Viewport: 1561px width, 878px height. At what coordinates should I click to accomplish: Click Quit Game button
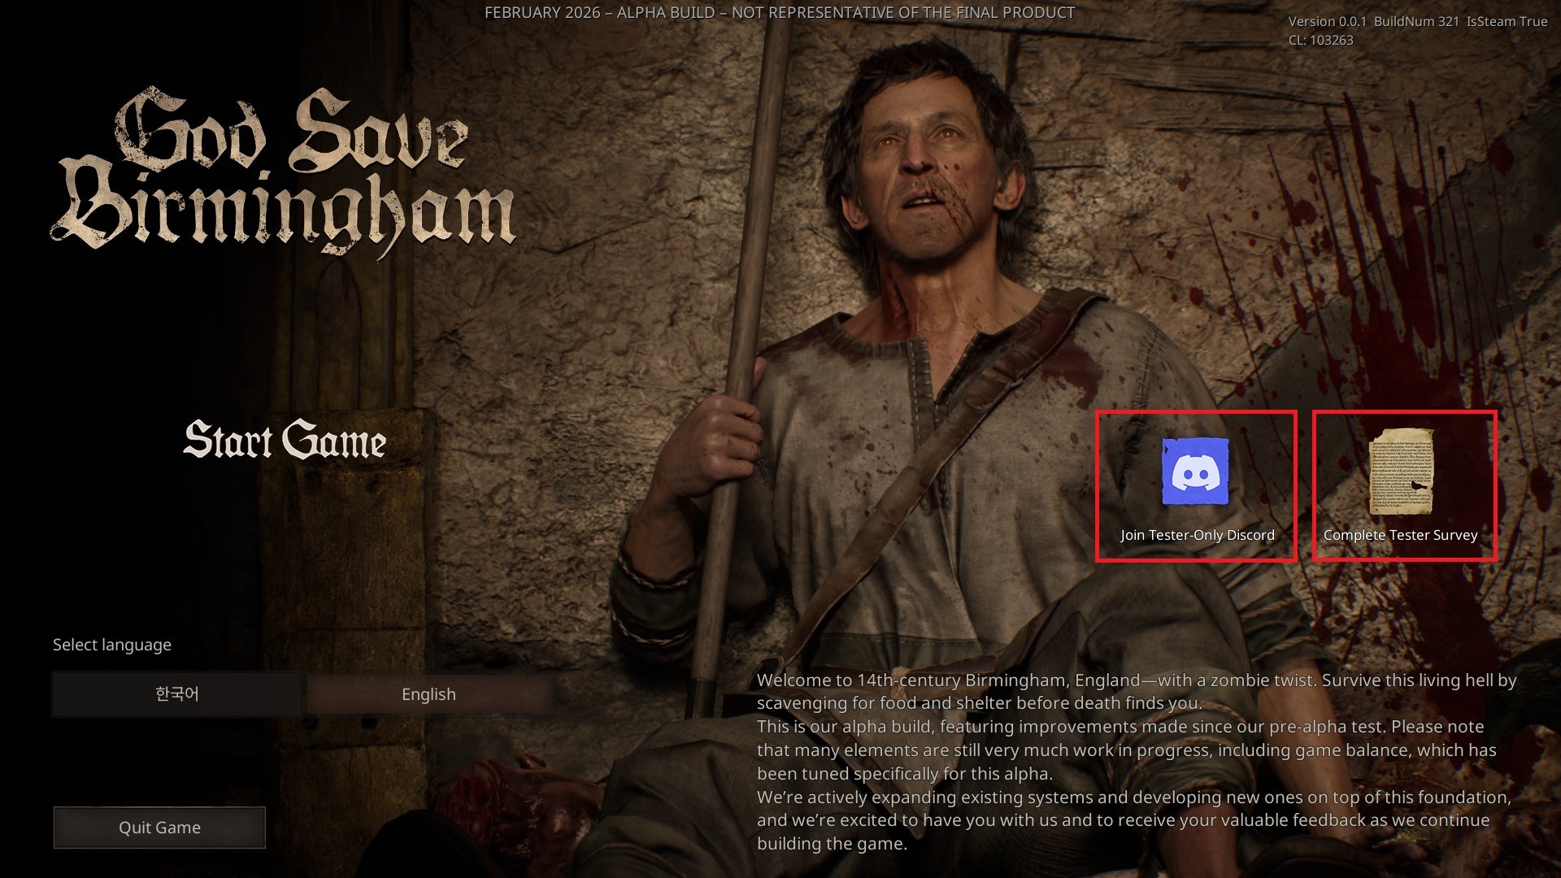(x=159, y=828)
